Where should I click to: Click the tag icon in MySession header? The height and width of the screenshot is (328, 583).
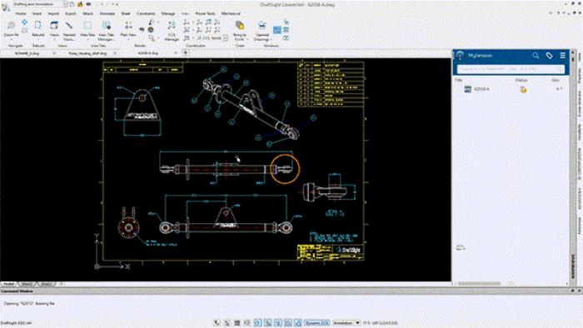pos(549,55)
